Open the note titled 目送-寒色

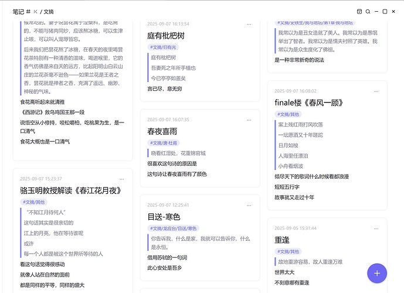(164, 217)
